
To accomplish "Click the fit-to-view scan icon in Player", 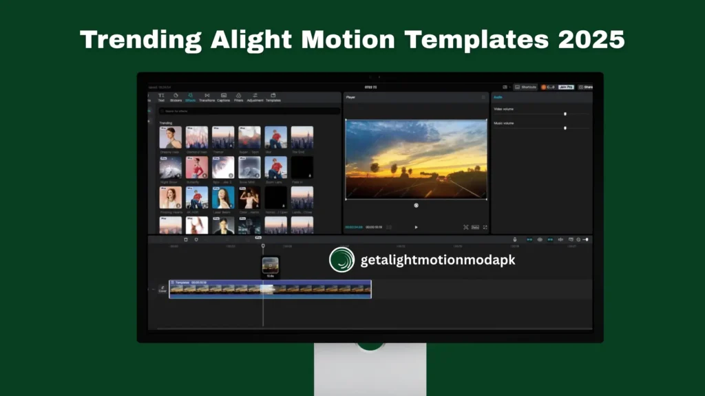I will click(x=466, y=227).
